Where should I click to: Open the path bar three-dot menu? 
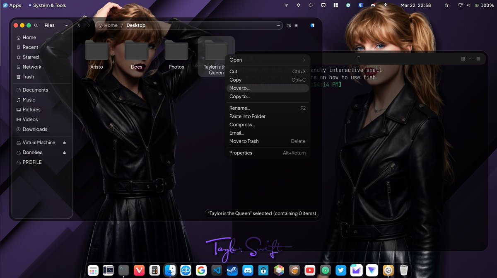tap(279, 25)
